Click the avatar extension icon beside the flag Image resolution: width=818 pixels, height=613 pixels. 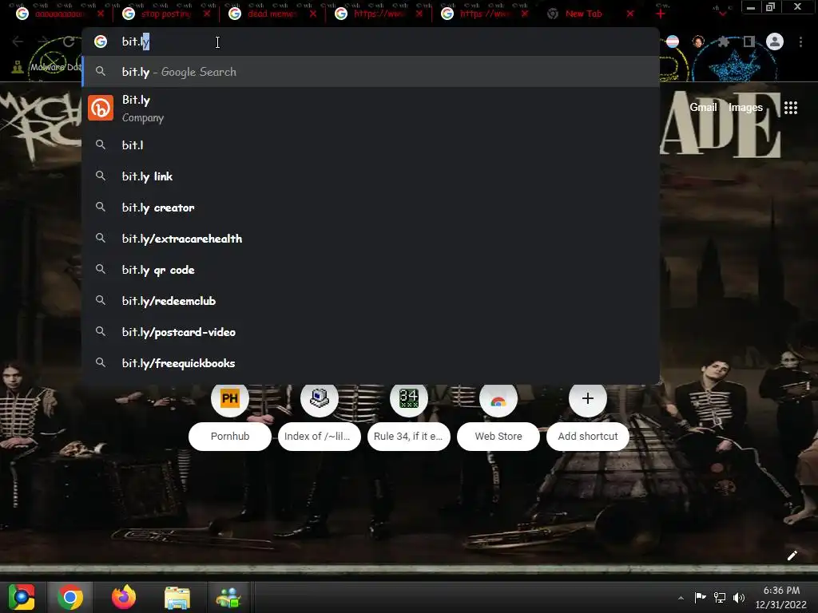[698, 42]
